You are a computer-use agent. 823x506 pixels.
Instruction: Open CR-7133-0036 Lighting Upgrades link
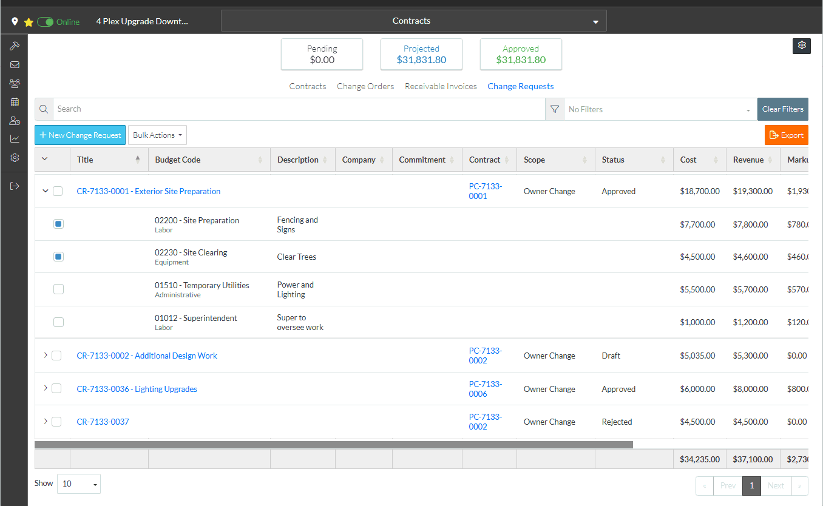[137, 389]
